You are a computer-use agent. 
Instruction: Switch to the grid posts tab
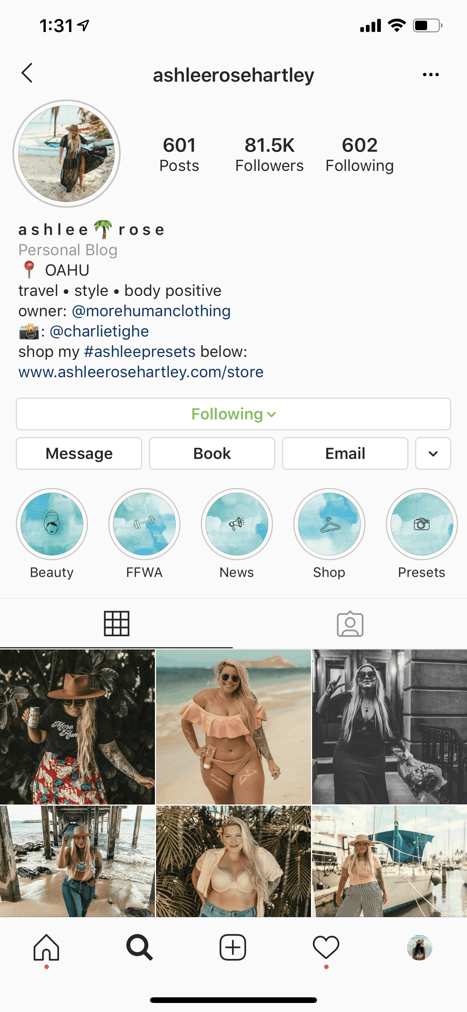pos(117,623)
